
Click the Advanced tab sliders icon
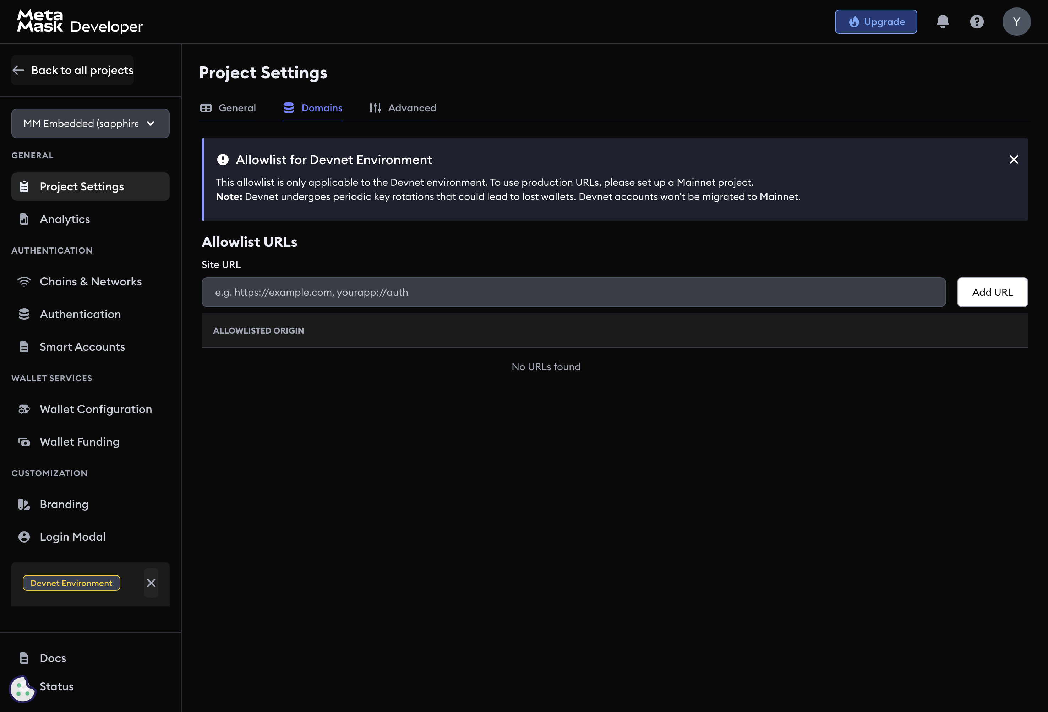pos(375,108)
